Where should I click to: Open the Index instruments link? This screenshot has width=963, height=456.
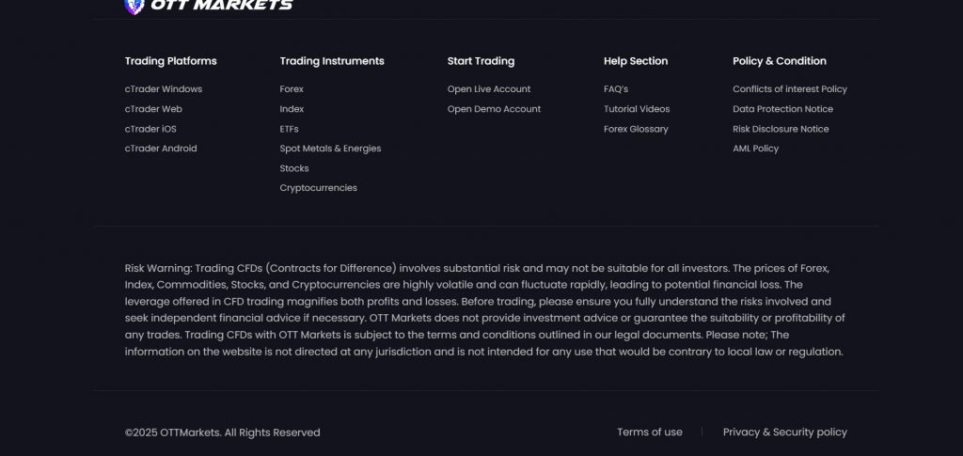click(292, 109)
